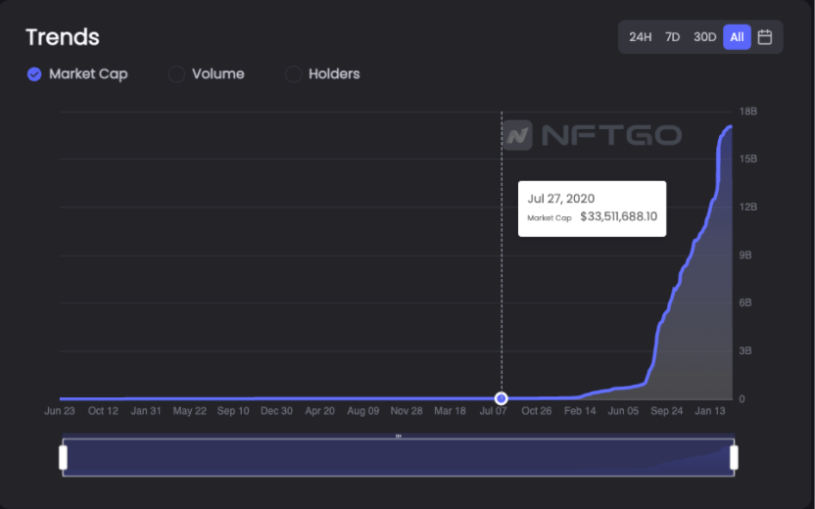Click the middle of the range selector bar
Screen dimensions: 815x509
click(x=398, y=457)
